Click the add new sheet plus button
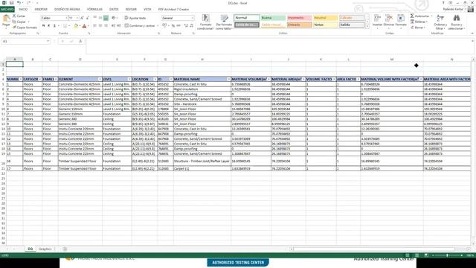 [x=65, y=249]
